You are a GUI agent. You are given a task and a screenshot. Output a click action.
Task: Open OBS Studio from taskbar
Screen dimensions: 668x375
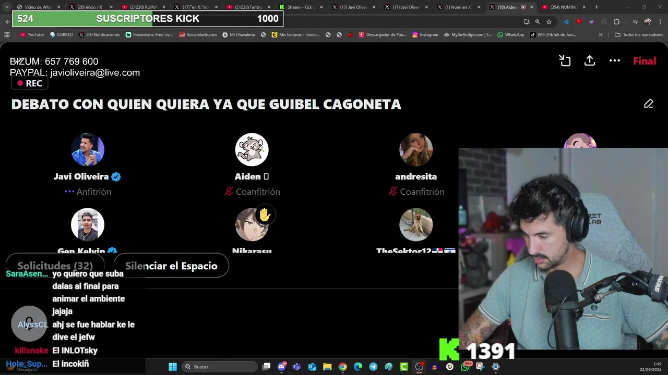coord(419,367)
